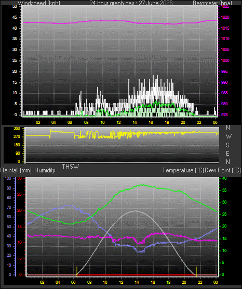Screen dimensions: 242x289
Task: Click the 24 hour graph day title
Action: coord(131,3)
